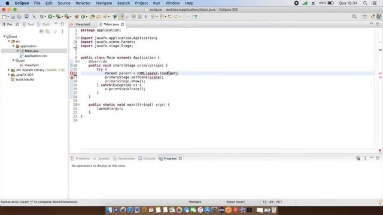The image size is (383, 215).
Task: Click the Forward navigation arrow icon
Action: (185, 17)
